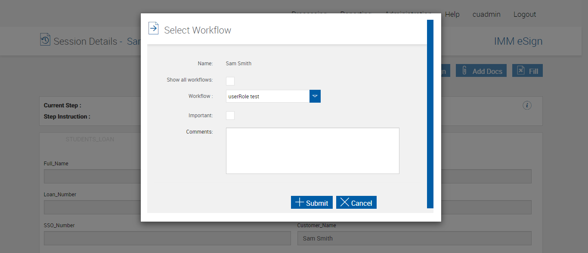Screen dimensions: 588x253
Task: Click the Logout link
Action: click(525, 14)
